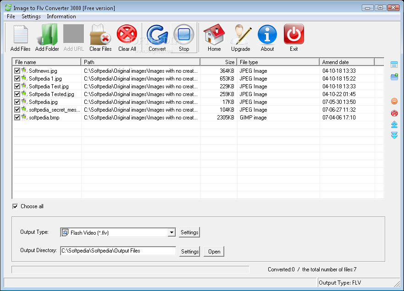Click the Stop toolbar icon
The image size is (404, 291).
click(x=184, y=34)
